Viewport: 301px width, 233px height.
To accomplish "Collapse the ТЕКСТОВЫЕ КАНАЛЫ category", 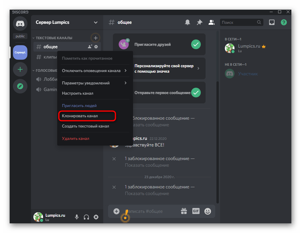I will (x=52, y=38).
